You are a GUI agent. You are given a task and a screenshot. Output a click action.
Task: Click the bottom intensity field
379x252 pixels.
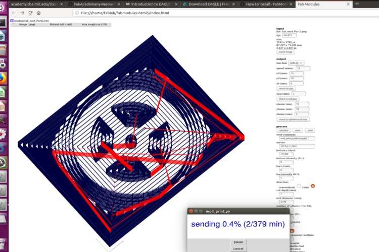(286, 162)
